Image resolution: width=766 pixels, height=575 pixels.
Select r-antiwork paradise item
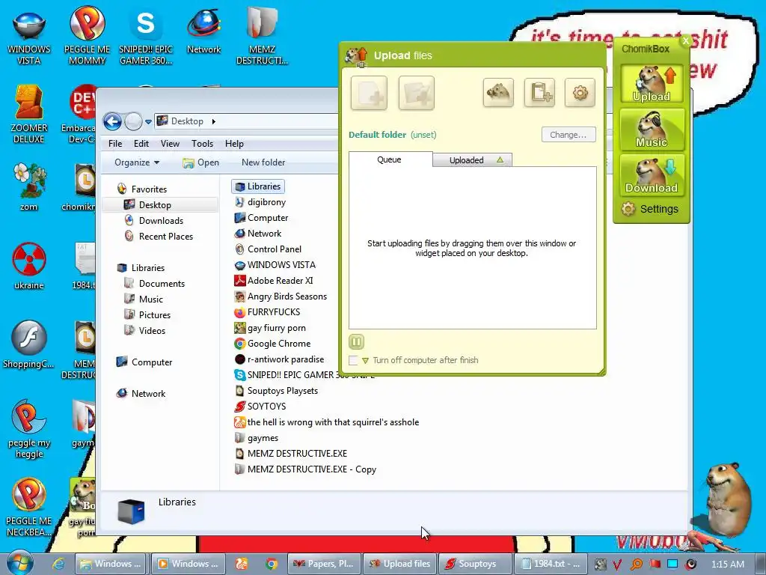[280, 359]
